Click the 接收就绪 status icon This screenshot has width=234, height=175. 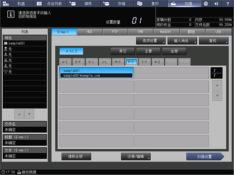pos(19,172)
